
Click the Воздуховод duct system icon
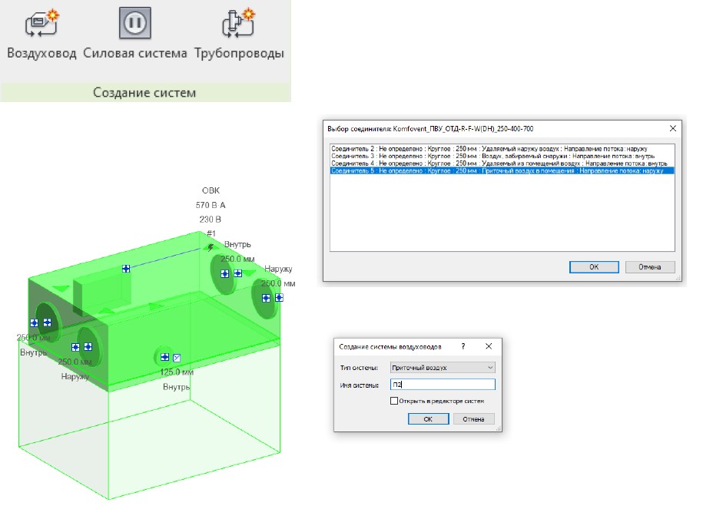tap(41, 22)
